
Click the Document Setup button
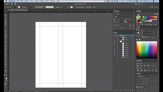80,7
